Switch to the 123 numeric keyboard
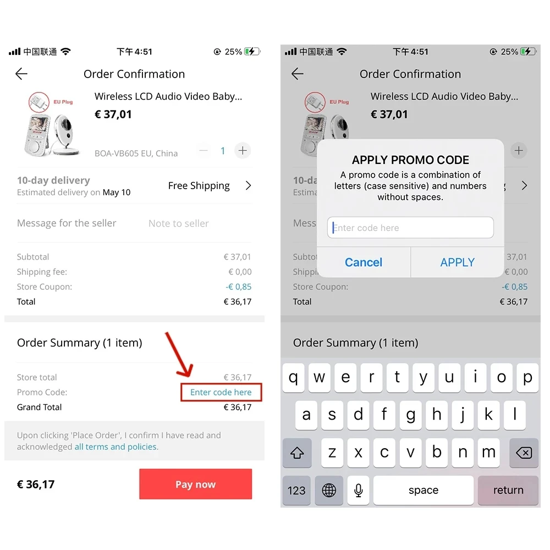 click(296, 490)
